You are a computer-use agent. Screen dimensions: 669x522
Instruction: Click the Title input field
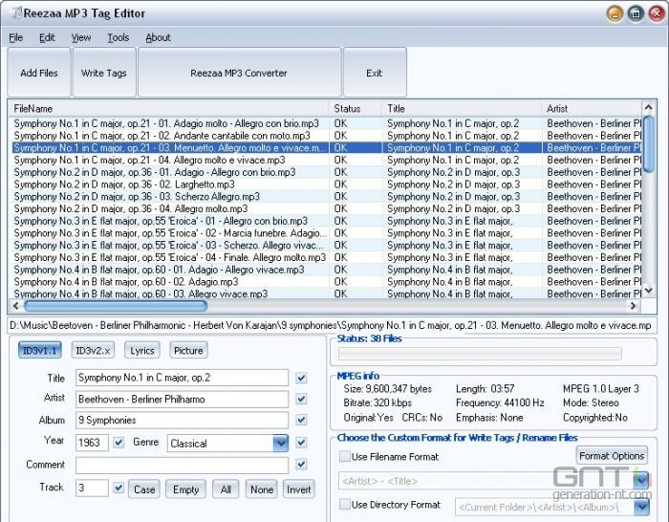183,378
